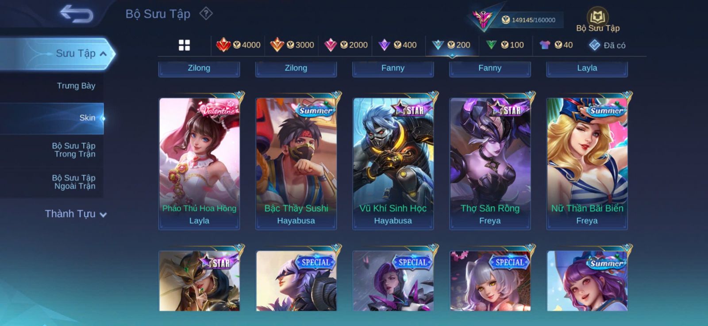Expand the Thành Tựu sidebar section
Image resolution: width=708 pixels, height=326 pixels.
76,214
